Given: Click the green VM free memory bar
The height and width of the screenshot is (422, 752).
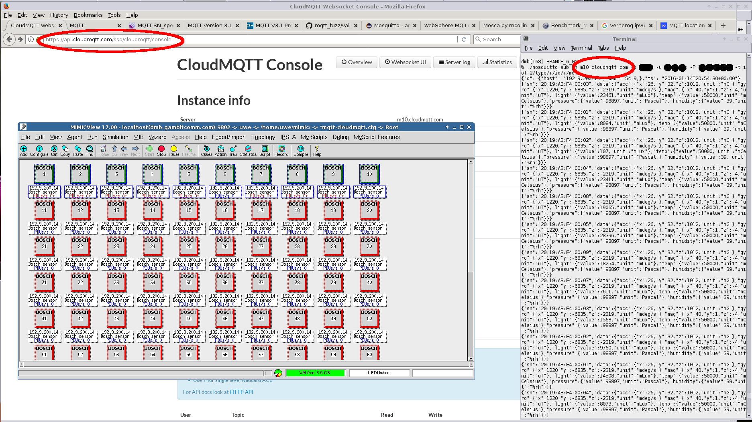Looking at the screenshot, I should [315, 373].
